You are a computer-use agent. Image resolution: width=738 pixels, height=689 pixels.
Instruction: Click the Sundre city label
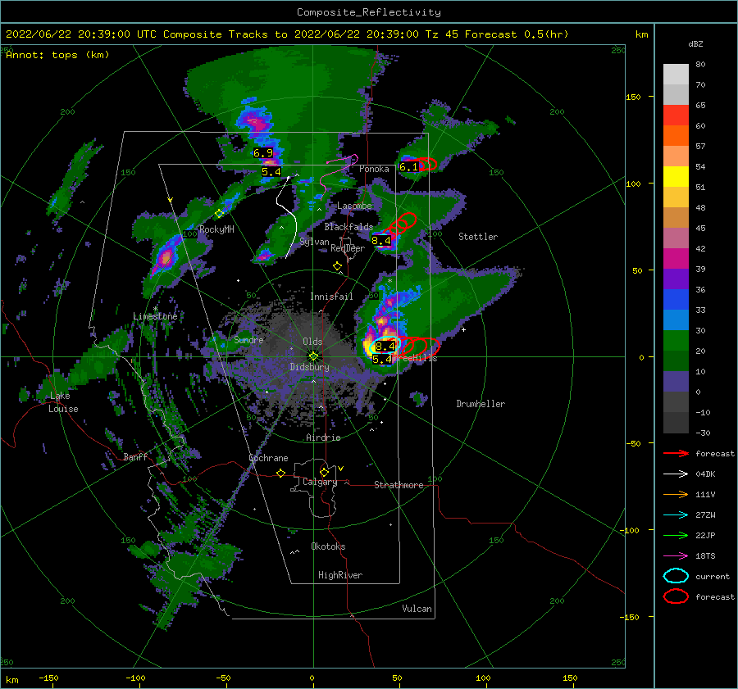click(248, 339)
